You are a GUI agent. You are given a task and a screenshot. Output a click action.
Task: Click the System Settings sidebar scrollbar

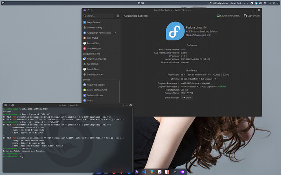120,91
